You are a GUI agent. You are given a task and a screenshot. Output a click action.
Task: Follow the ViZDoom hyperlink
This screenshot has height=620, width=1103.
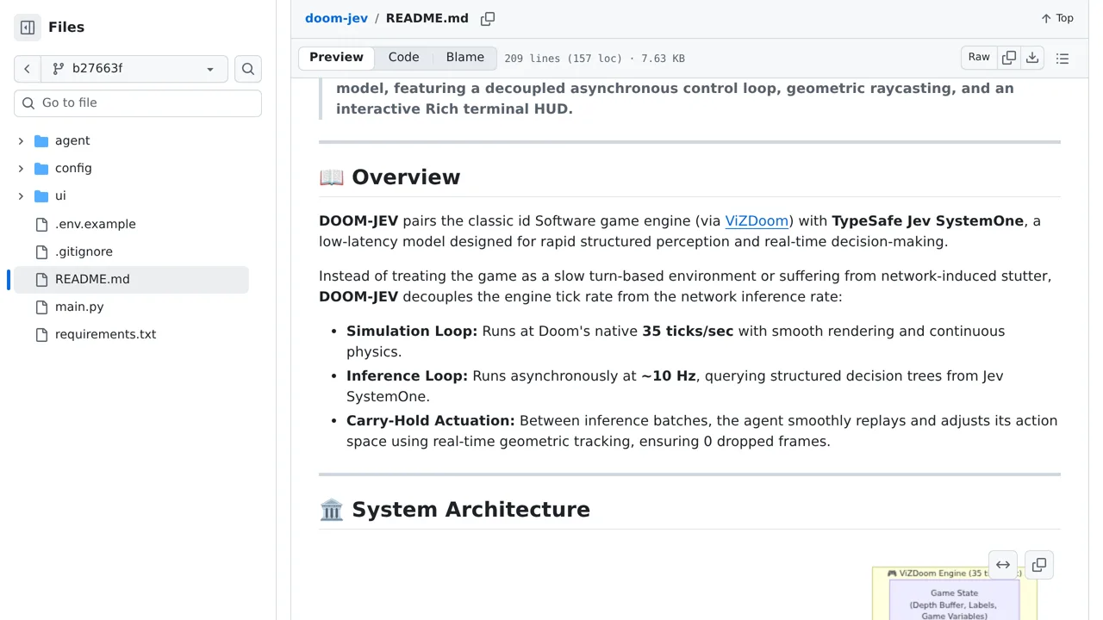757,221
